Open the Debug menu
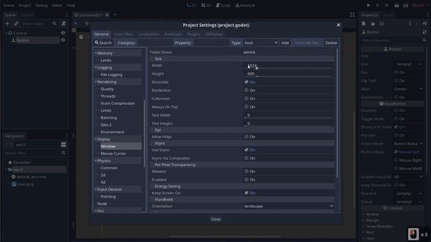The width and height of the screenshot is (431, 242). pos(42,5)
